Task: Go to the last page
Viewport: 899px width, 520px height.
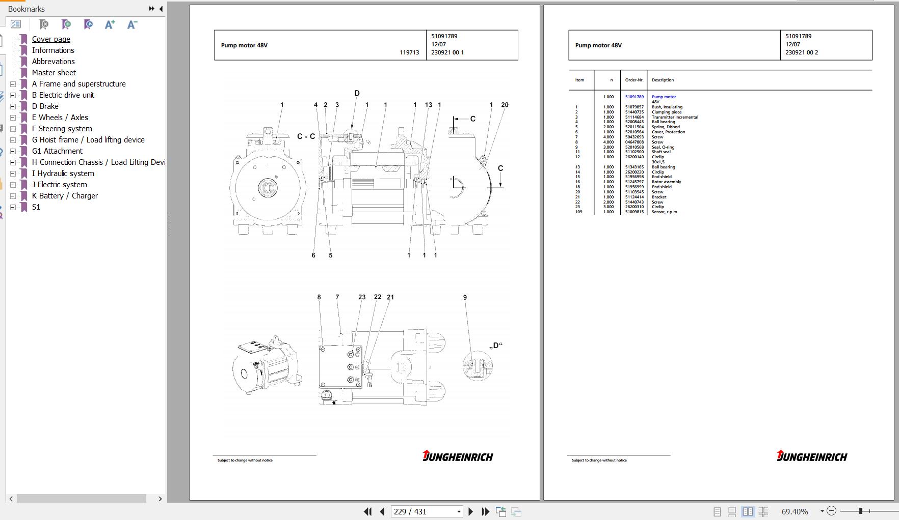Action: pyautogui.click(x=485, y=511)
